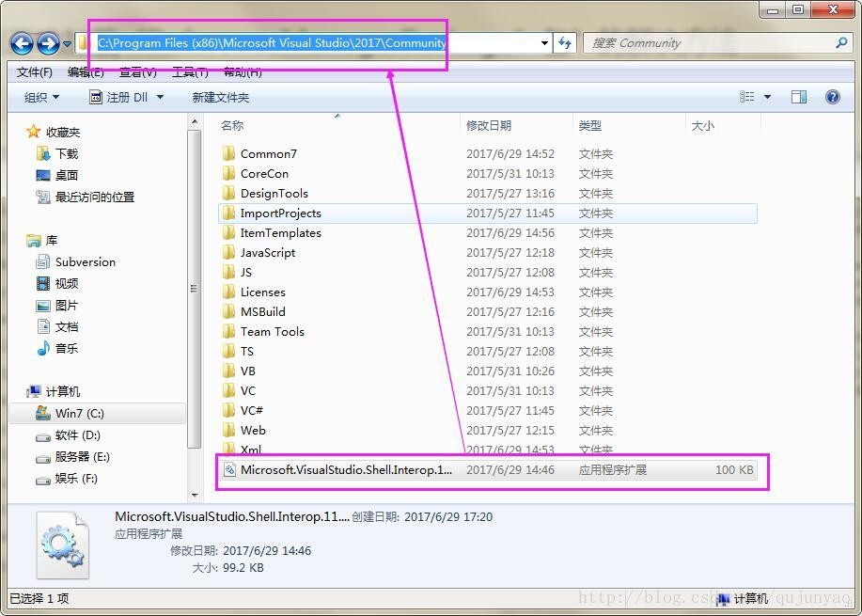Select the MSBuild folder icon
This screenshot has width=862, height=616.
click(x=228, y=312)
